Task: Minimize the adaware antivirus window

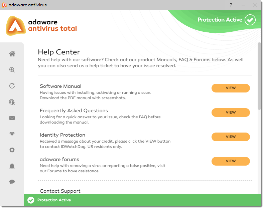Action: [243, 5]
